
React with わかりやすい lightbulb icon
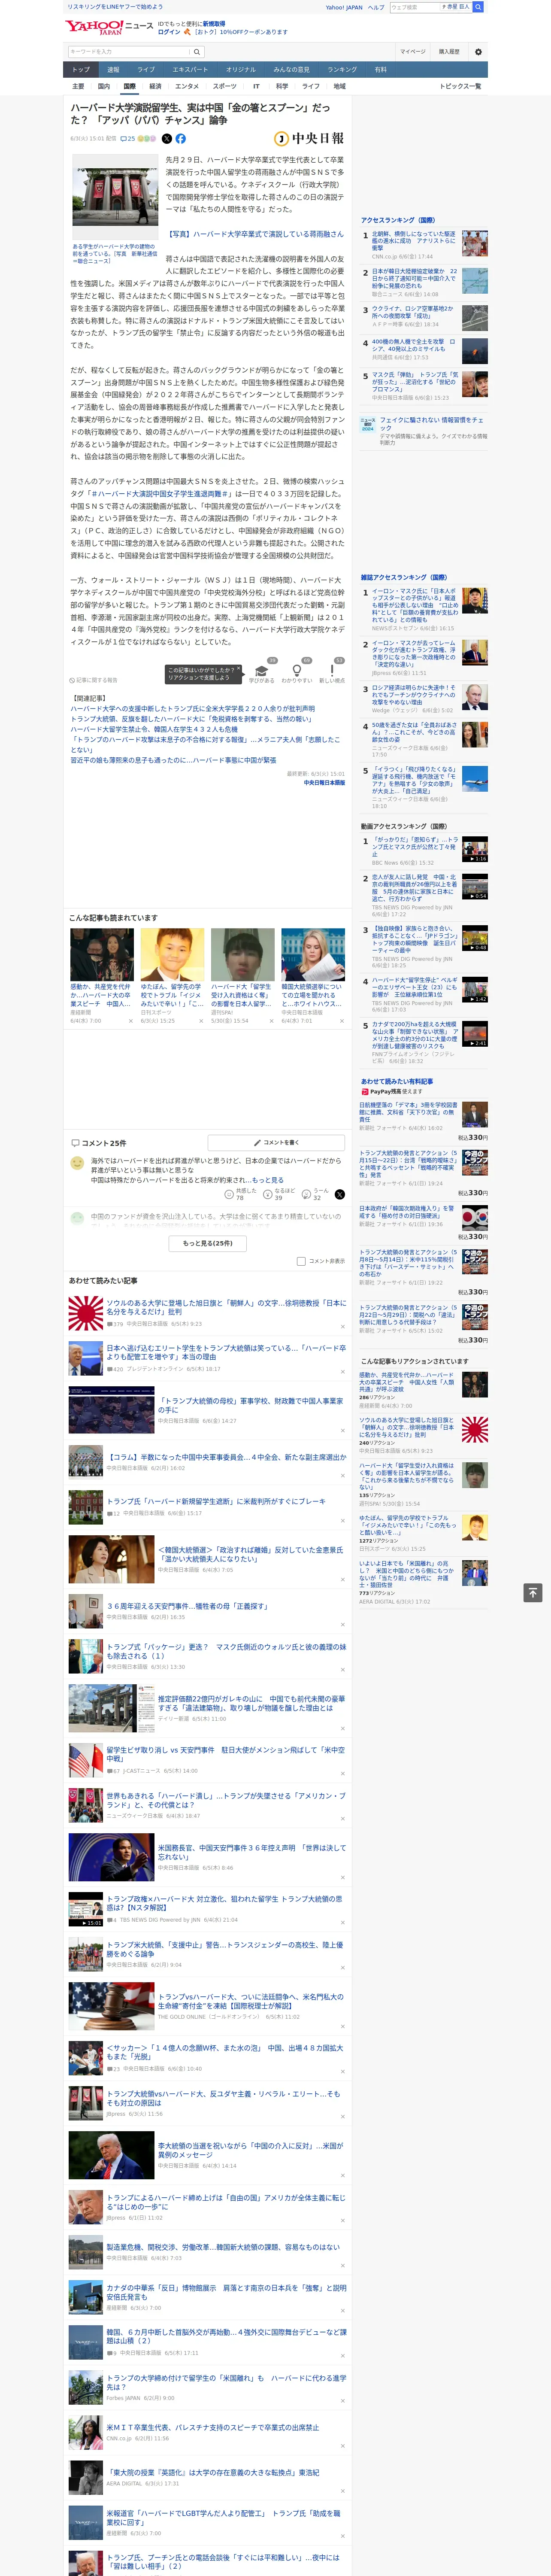pyautogui.click(x=297, y=670)
